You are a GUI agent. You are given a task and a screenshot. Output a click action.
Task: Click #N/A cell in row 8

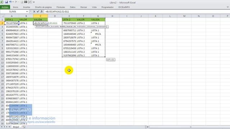point(98,45)
